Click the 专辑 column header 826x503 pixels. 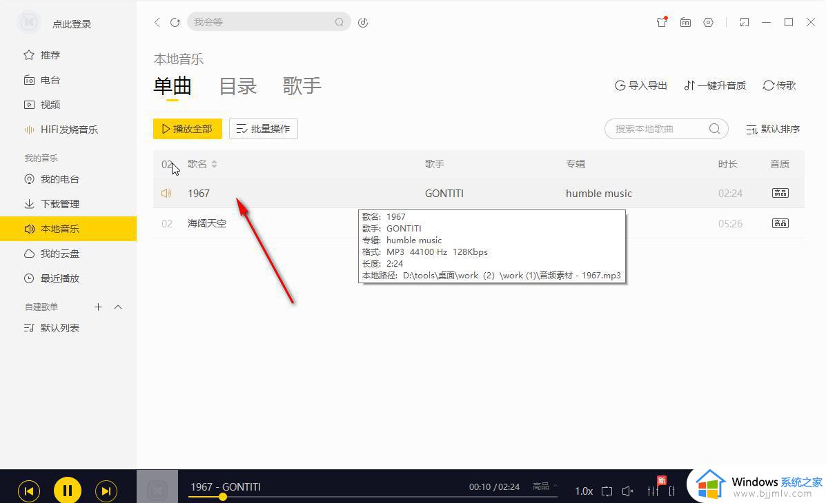pos(576,164)
